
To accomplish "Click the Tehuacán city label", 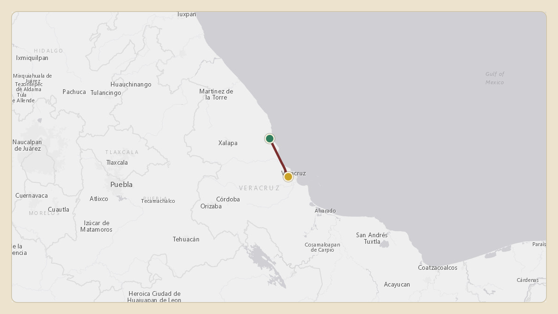I will pyautogui.click(x=186, y=240).
